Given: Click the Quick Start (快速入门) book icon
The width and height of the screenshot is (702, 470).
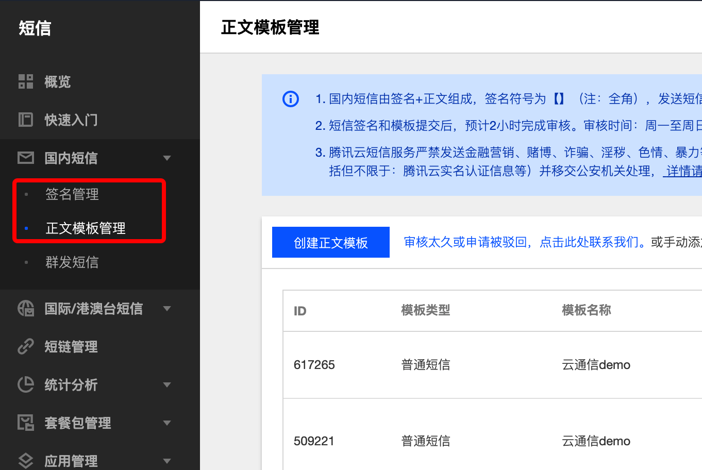Looking at the screenshot, I should click(26, 120).
